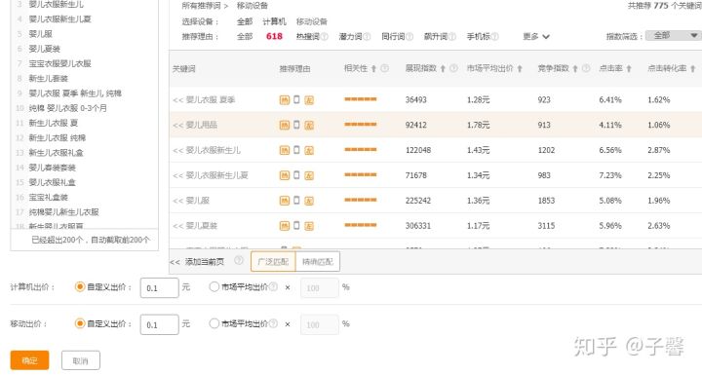Focus the 计算机出价 custom bid field
Viewport: 702px width, 375px height.
point(159,287)
